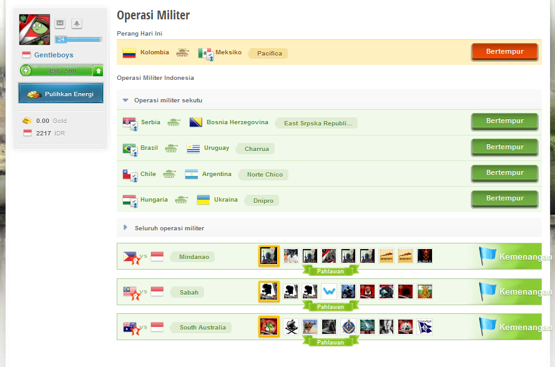The height and width of the screenshot is (367, 555).
Task: Collapse Operasi militer sekutu section
Action: click(x=125, y=100)
